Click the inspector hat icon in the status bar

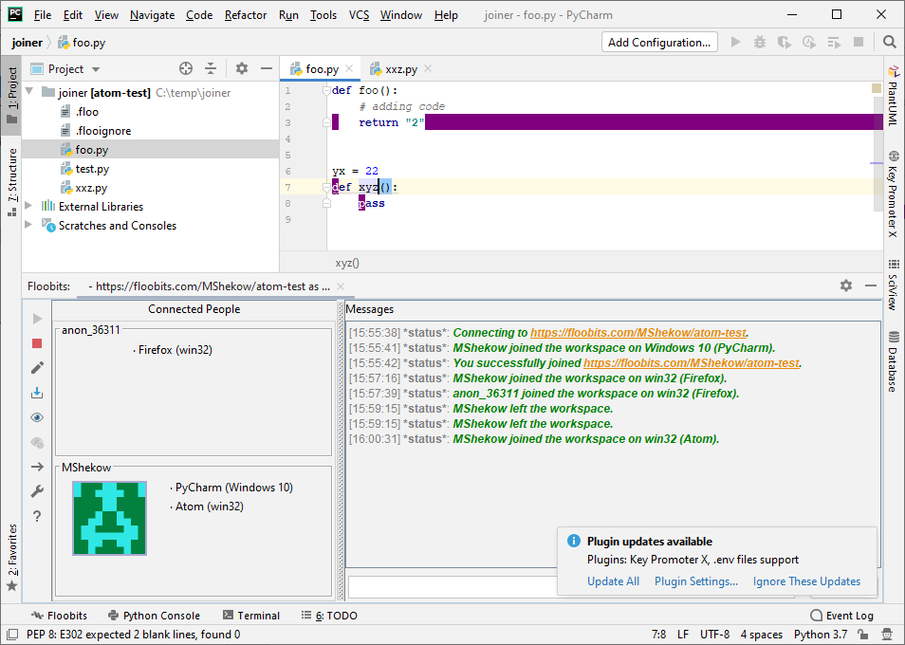point(887,634)
